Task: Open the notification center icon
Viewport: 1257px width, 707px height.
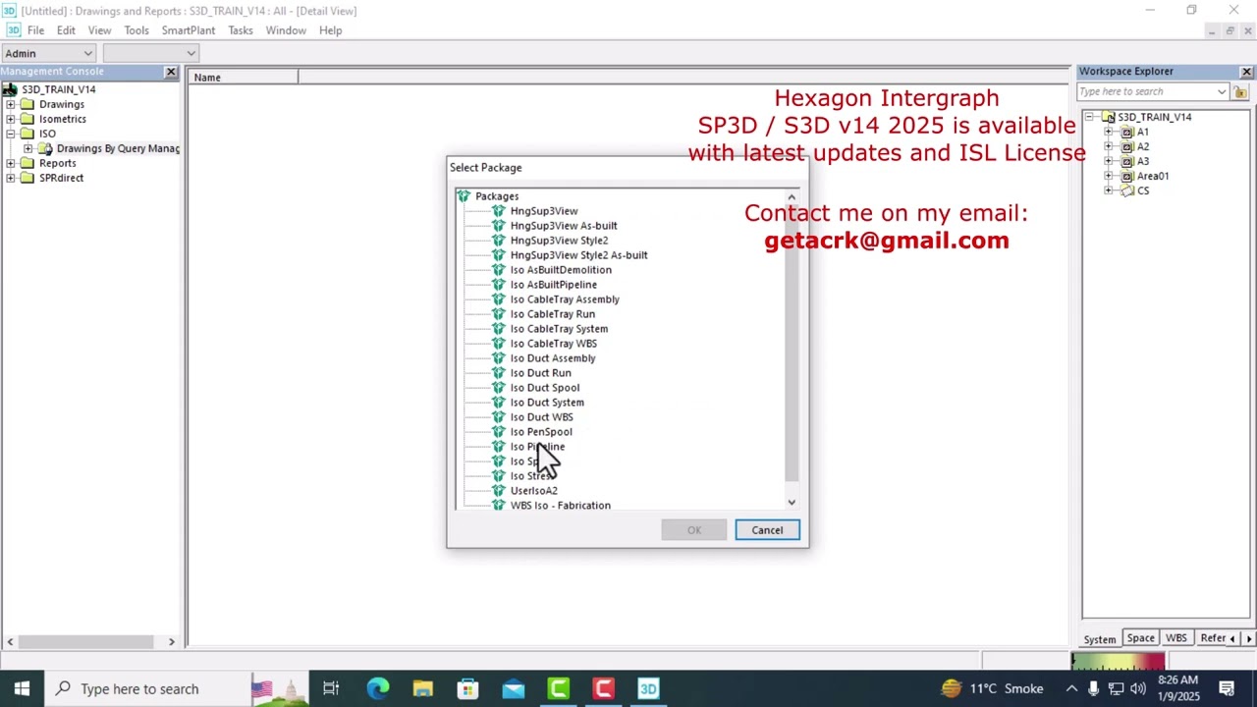Action: (x=1227, y=688)
